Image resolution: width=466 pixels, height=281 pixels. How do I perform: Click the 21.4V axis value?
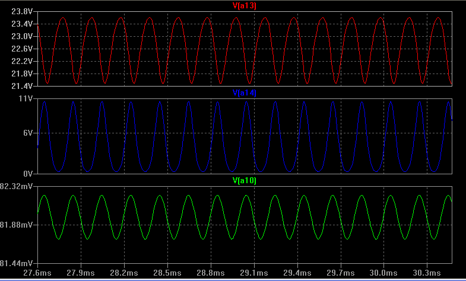coord(22,86)
